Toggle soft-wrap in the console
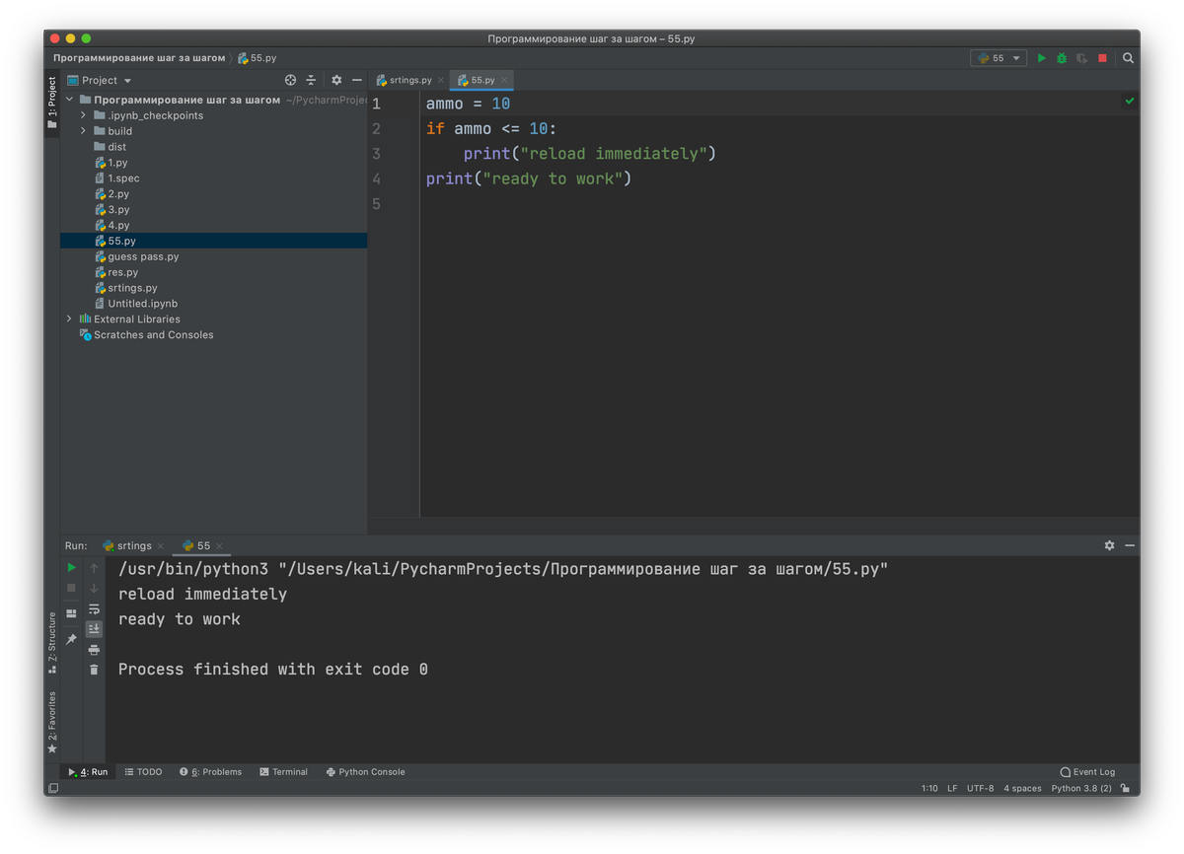 pyautogui.click(x=94, y=609)
